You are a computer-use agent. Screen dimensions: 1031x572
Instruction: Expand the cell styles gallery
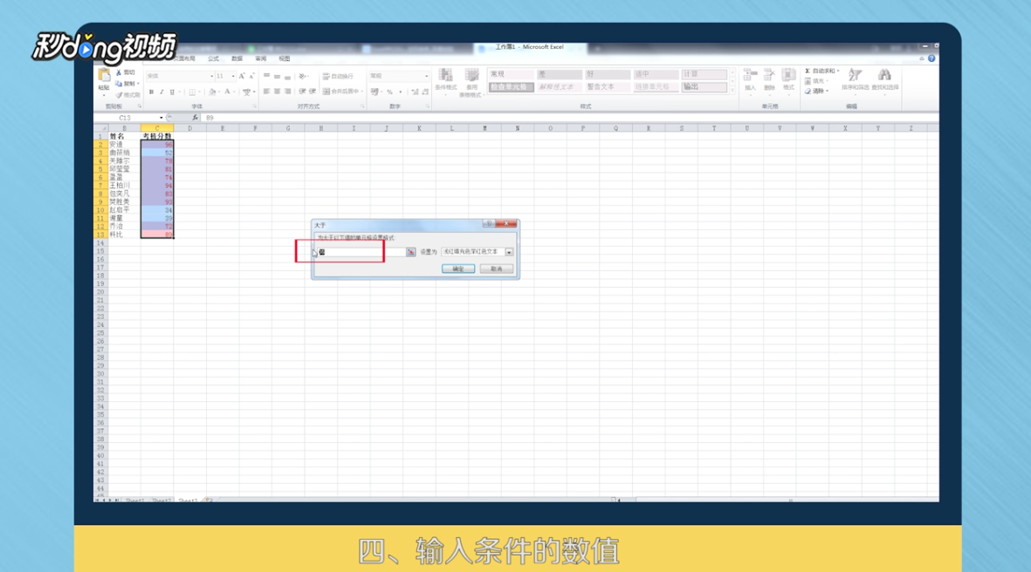(732, 92)
